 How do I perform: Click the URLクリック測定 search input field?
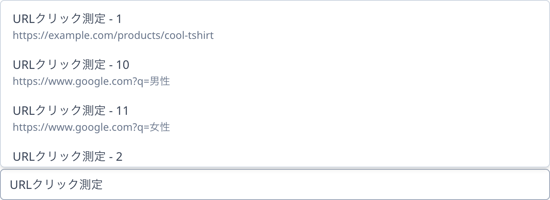275,184
